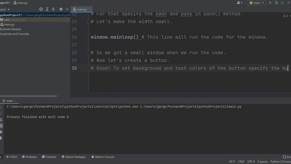This screenshot has width=291, height=164.
Task: Open the Problems tool window
Action: point(30,157)
